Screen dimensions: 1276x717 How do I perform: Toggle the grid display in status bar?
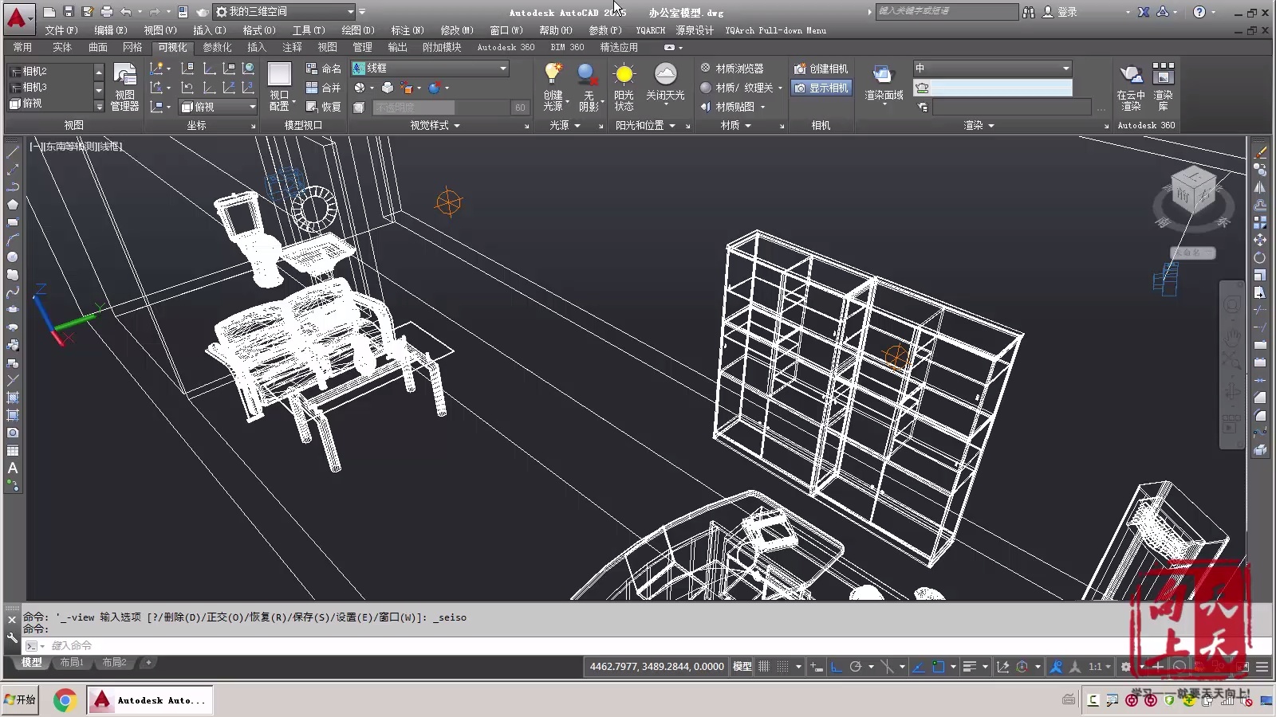pyautogui.click(x=764, y=667)
